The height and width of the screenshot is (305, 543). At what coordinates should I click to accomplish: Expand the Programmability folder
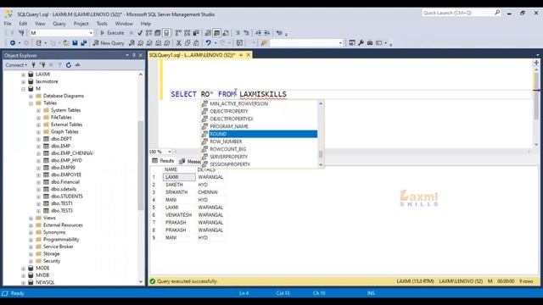(31, 240)
